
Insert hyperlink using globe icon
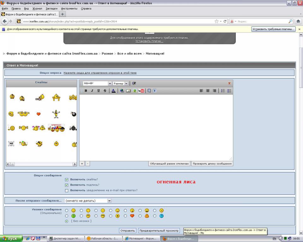(122, 91)
